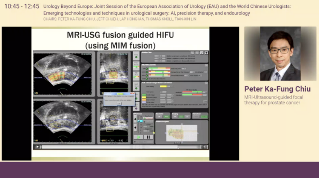
Task: Select the Probe temperature indicator tile
Action: click(x=136, y=66)
